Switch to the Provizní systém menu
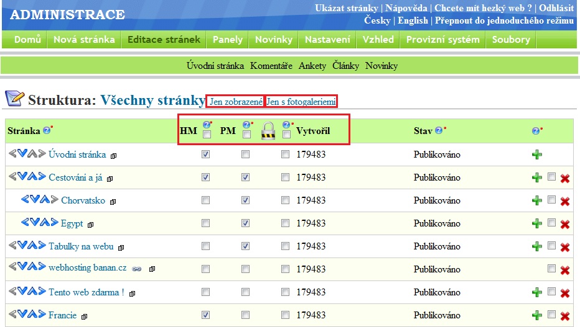The width and height of the screenshot is (580, 327). [x=442, y=40]
